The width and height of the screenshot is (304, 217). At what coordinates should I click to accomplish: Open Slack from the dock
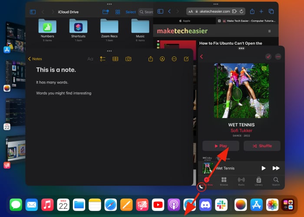(221, 204)
